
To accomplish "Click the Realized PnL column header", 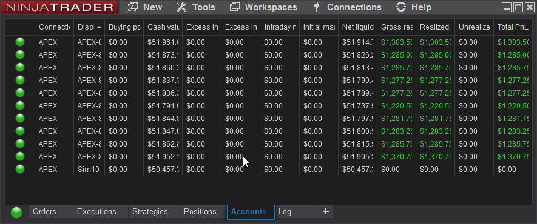I will tap(435, 27).
